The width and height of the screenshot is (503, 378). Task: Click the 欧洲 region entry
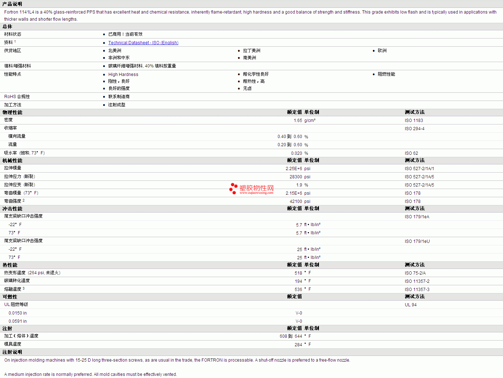pyautogui.click(x=382, y=51)
